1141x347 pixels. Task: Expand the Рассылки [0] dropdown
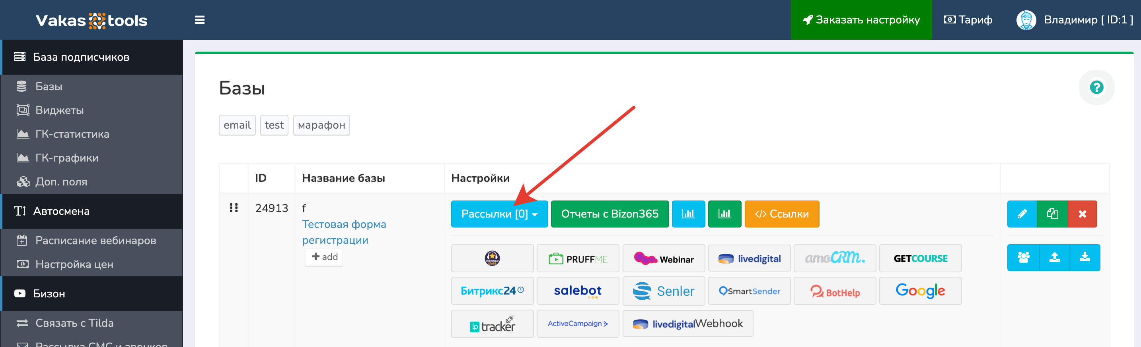499,214
